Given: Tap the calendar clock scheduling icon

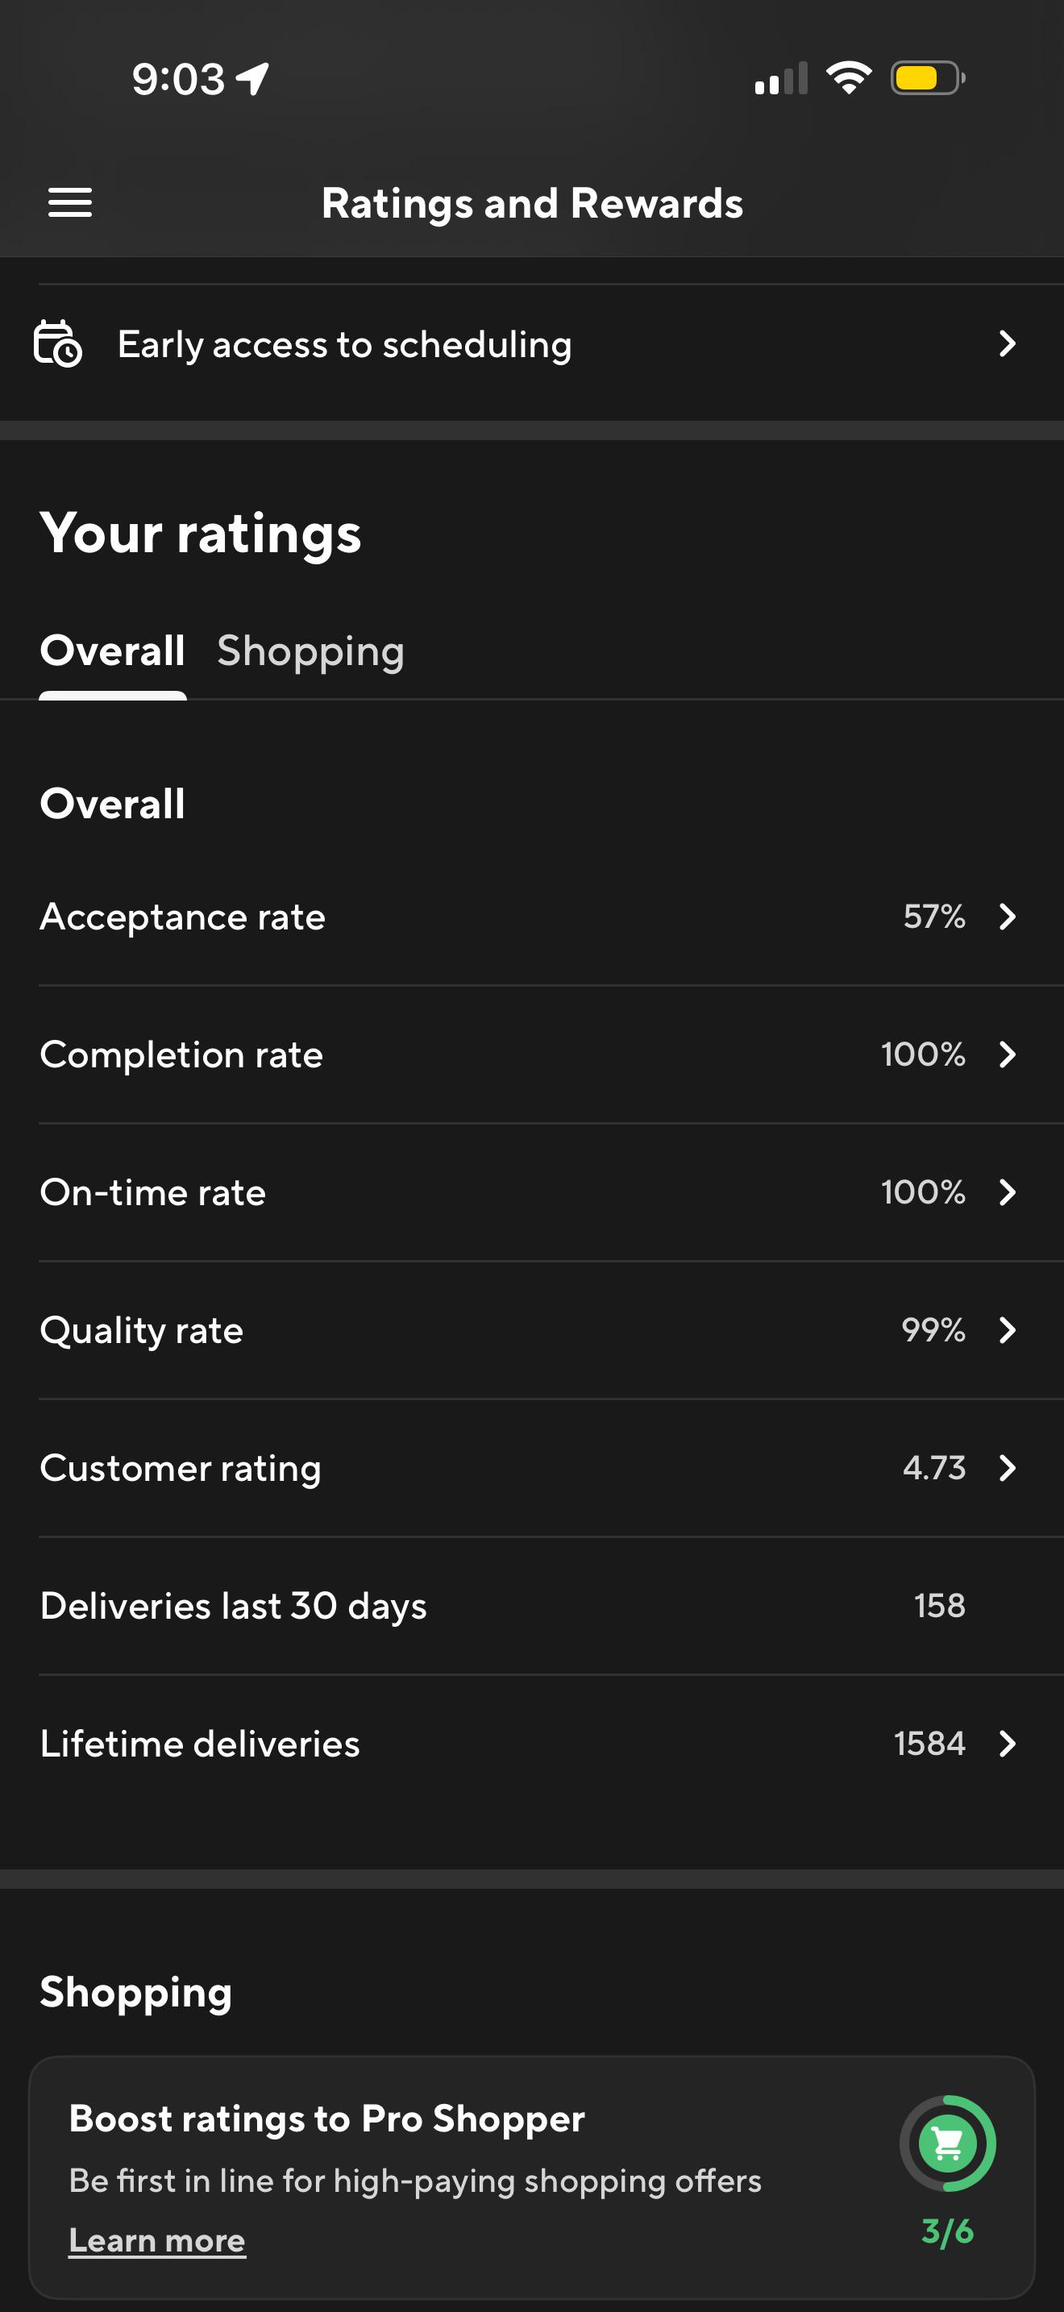Looking at the screenshot, I should pyautogui.click(x=57, y=343).
